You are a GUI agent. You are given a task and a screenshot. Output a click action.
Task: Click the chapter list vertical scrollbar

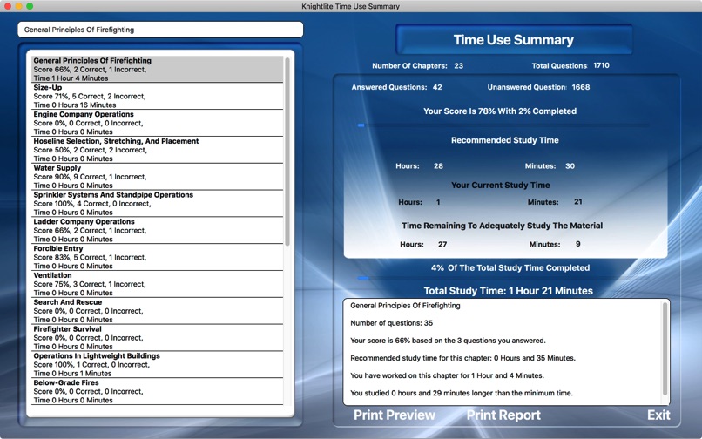pos(287,152)
